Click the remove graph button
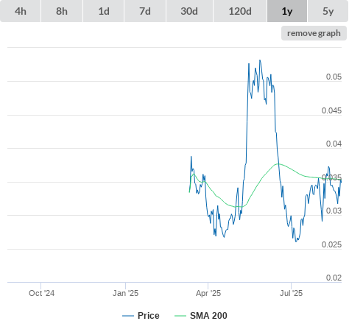 coord(314,33)
